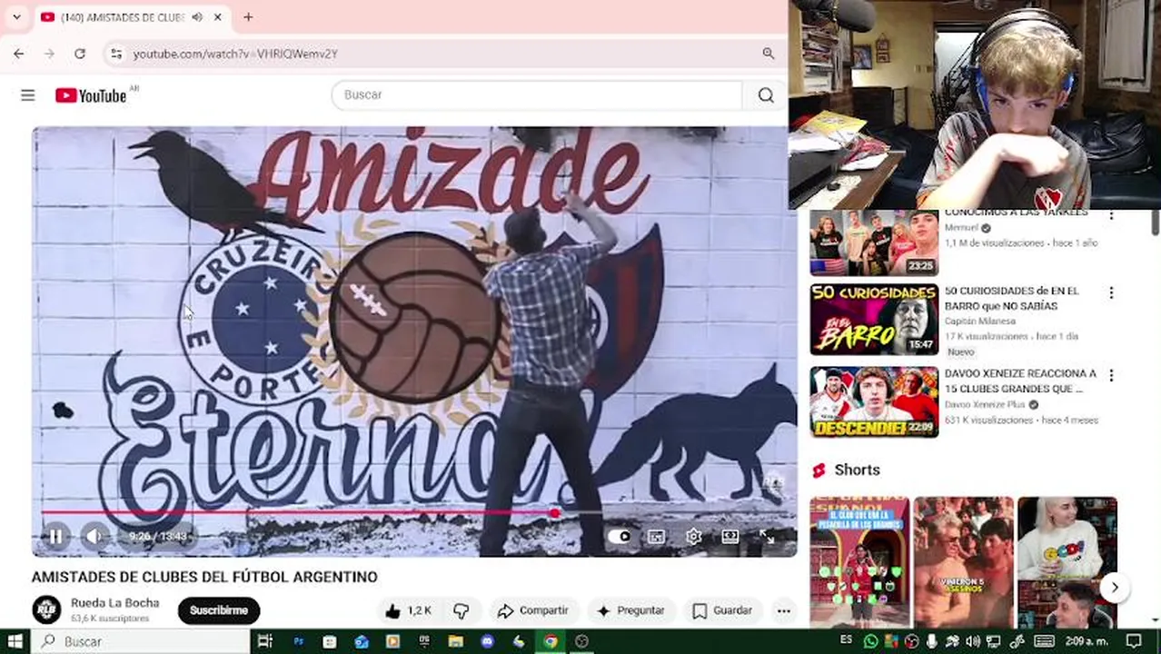Viewport: 1161px width, 654px height.
Task: Click the Compartir share button
Action: [533, 610]
